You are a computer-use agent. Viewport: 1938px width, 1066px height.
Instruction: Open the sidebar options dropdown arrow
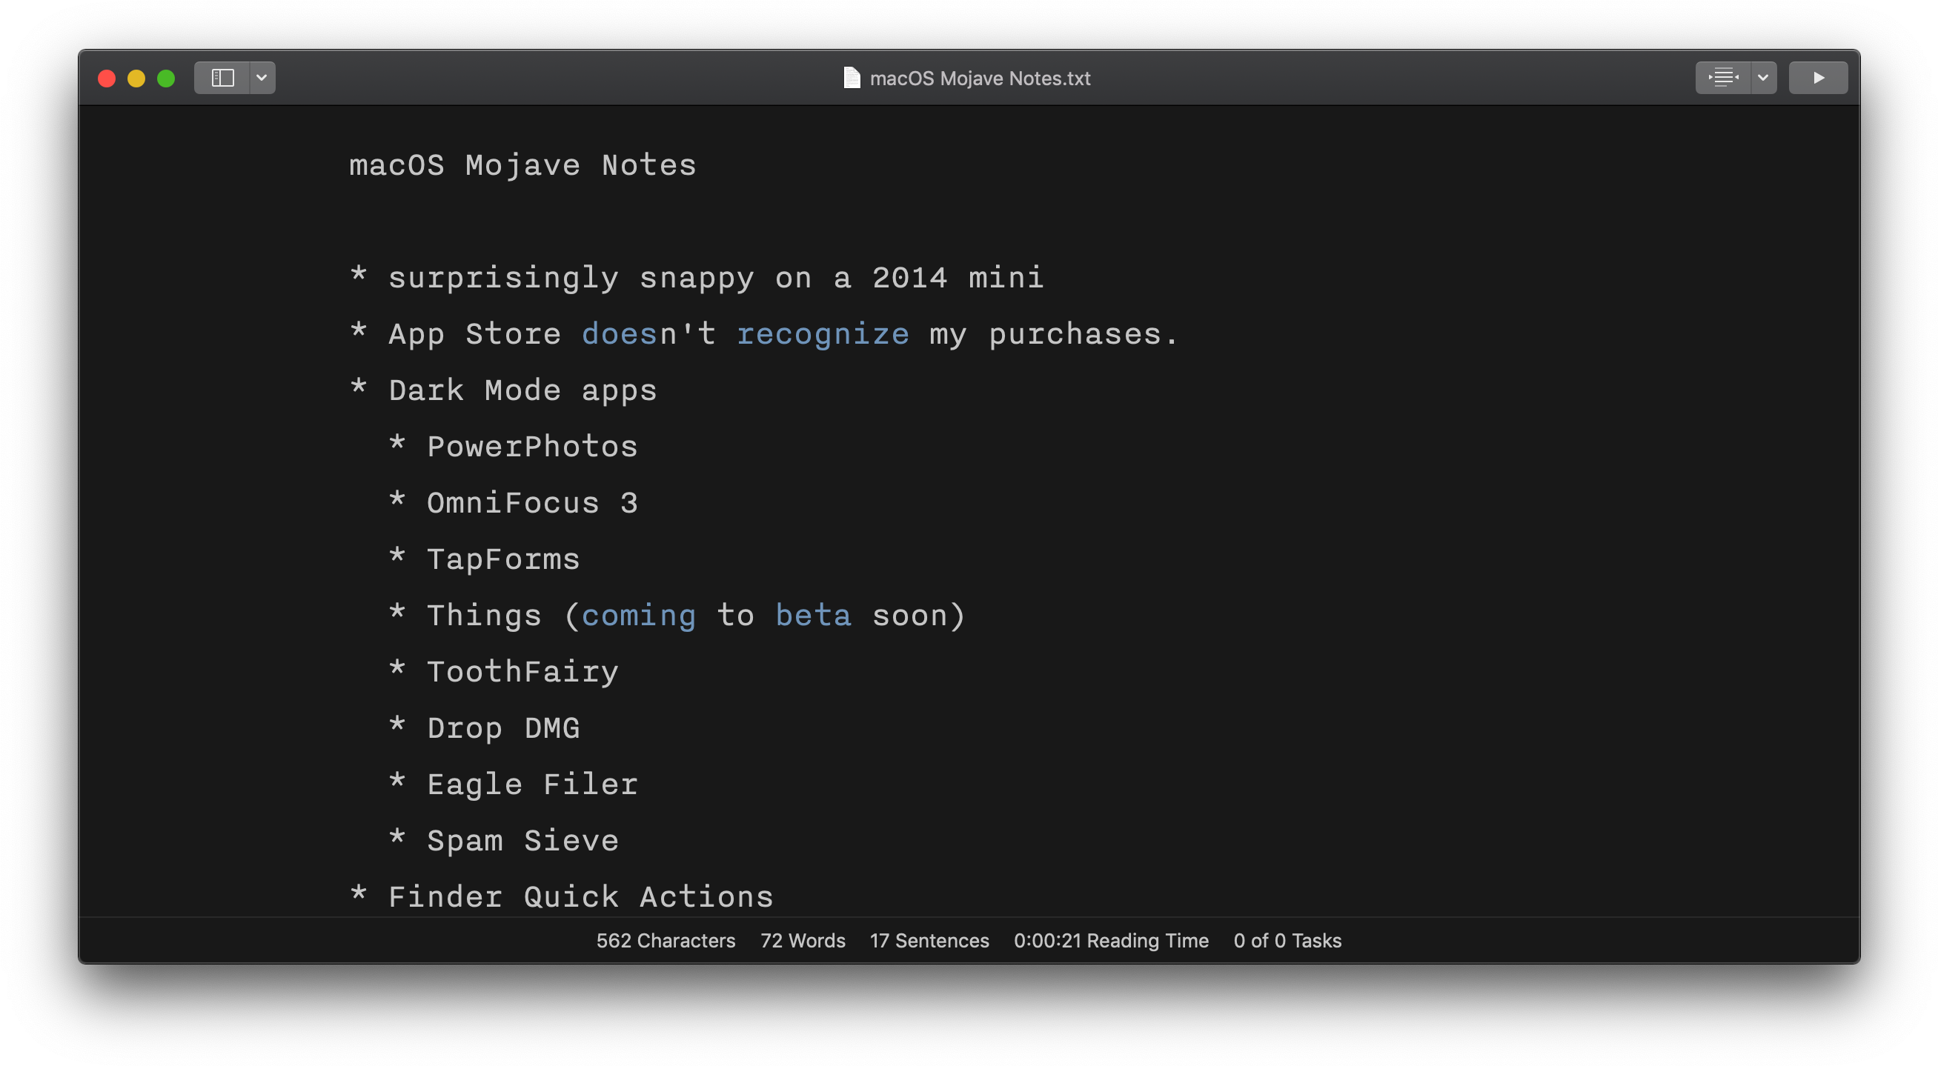click(x=262, y=79)
